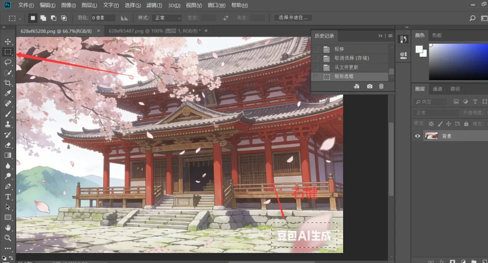Expand the History panel options menu
This screenshot has width=488, height=263.
[x=390, y=36]
